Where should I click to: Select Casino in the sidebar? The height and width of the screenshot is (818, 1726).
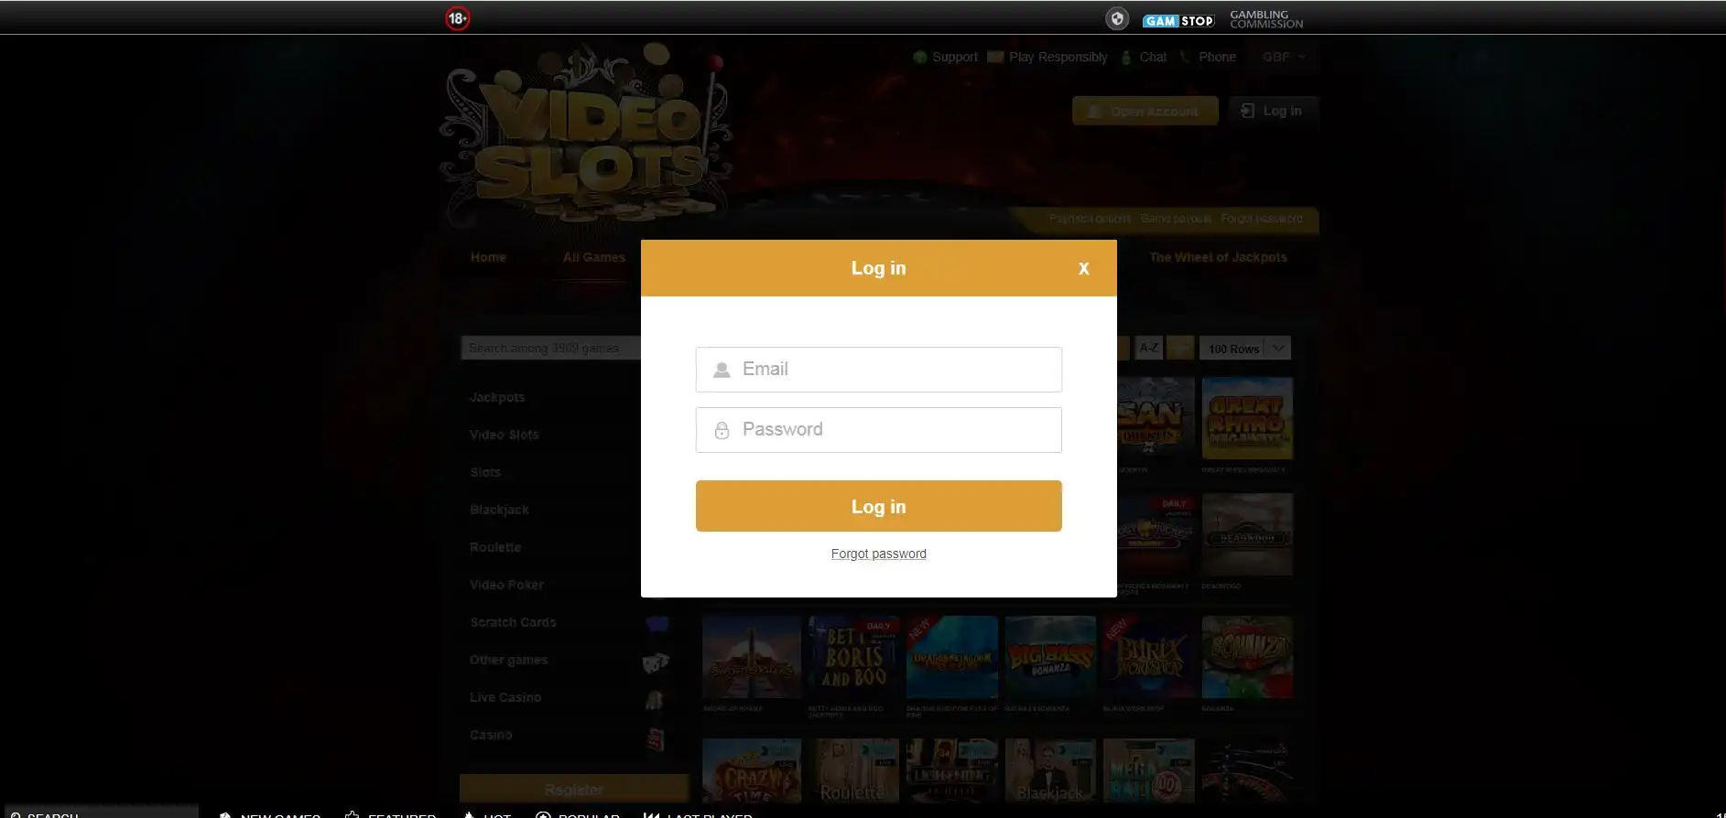[491, 735]
